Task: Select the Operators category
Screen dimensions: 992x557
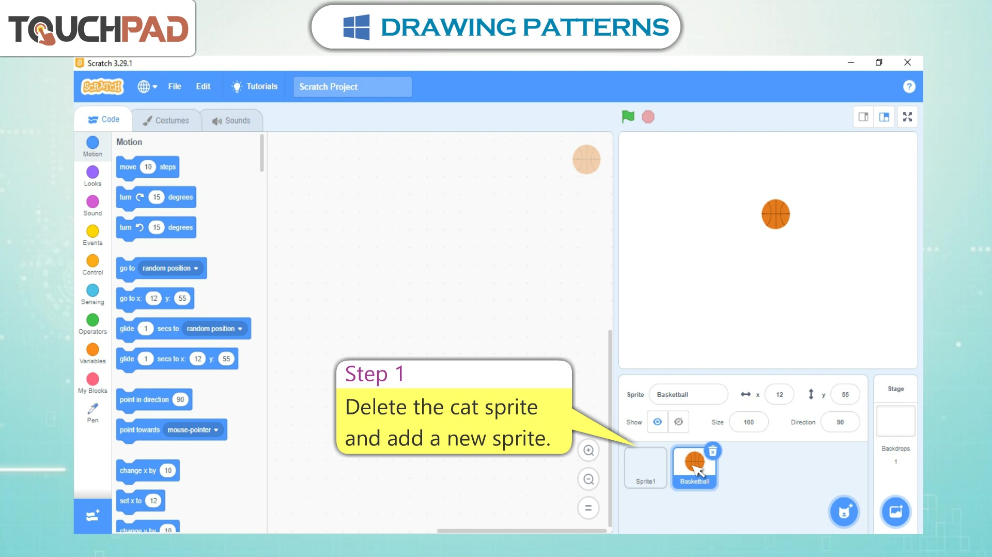Action: click(x=92, y=323)
